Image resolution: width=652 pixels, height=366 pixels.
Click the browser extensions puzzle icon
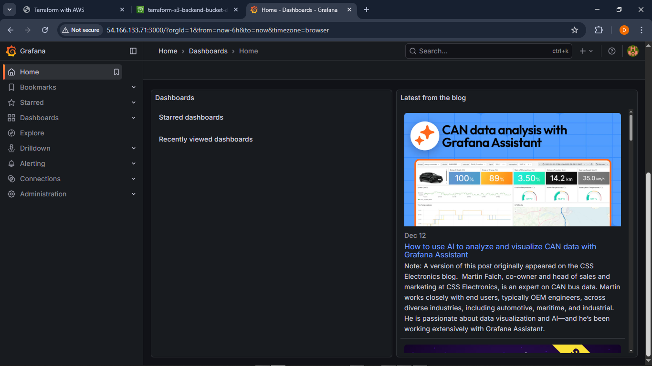(x=599, y=30)
